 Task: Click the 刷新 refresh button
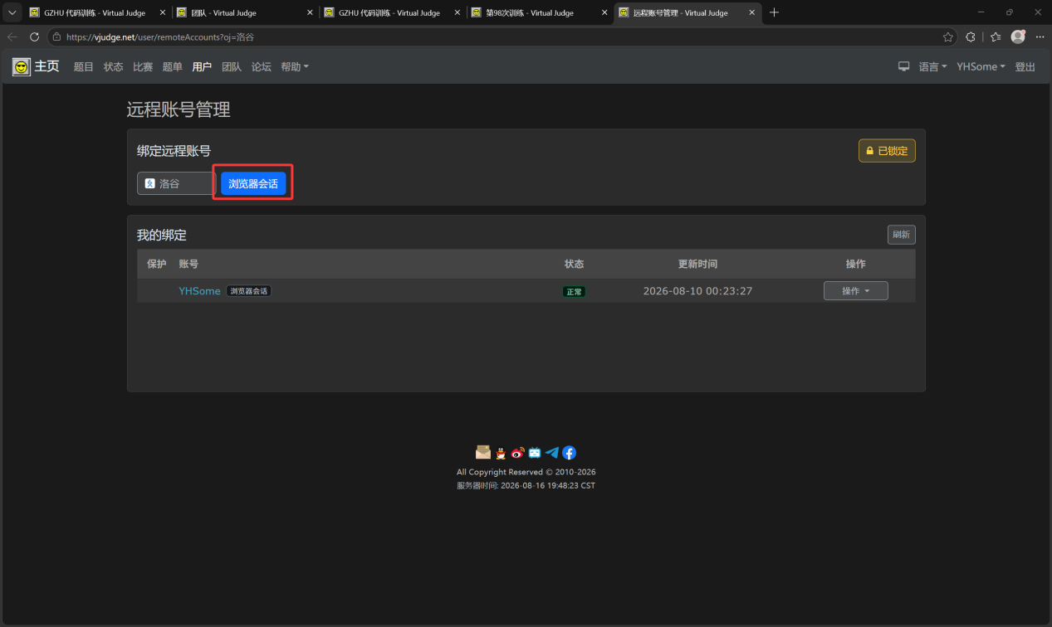tap(901, 235)
